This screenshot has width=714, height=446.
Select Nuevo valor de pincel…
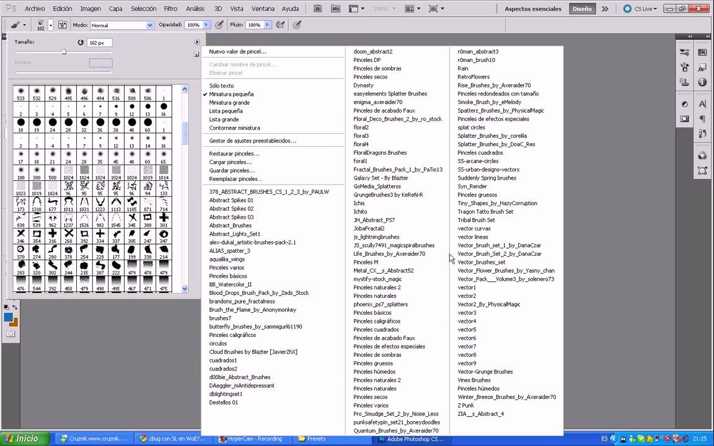pos(238,51)
